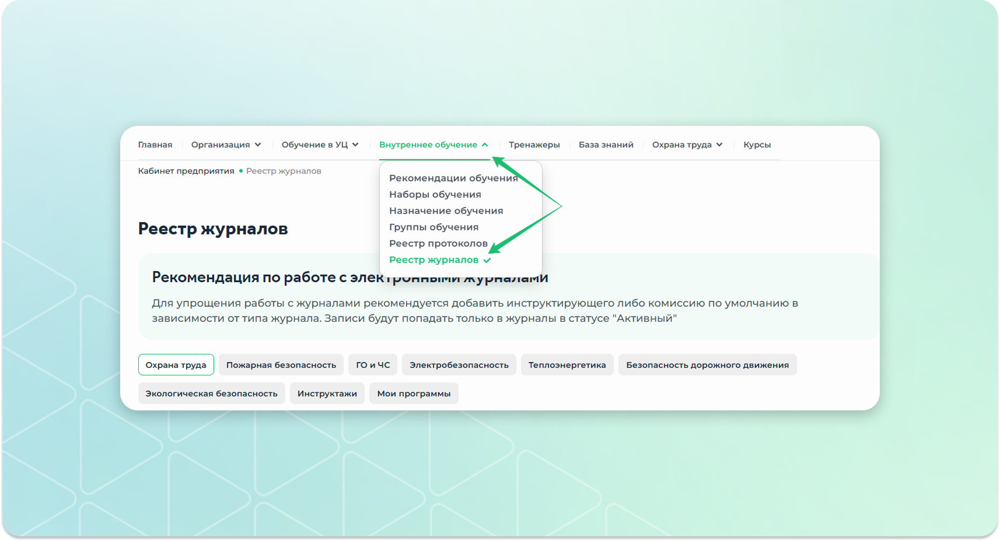Viewport: 1000px width, 541px height.
Task: Expand the Охрана труда navigation dropdown
Action: click(687, 145)
